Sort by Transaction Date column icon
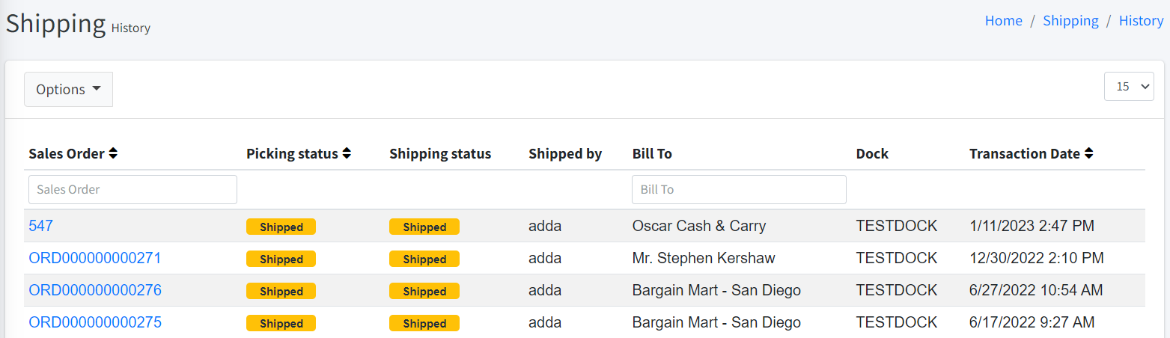 (x=1088, y=153)
